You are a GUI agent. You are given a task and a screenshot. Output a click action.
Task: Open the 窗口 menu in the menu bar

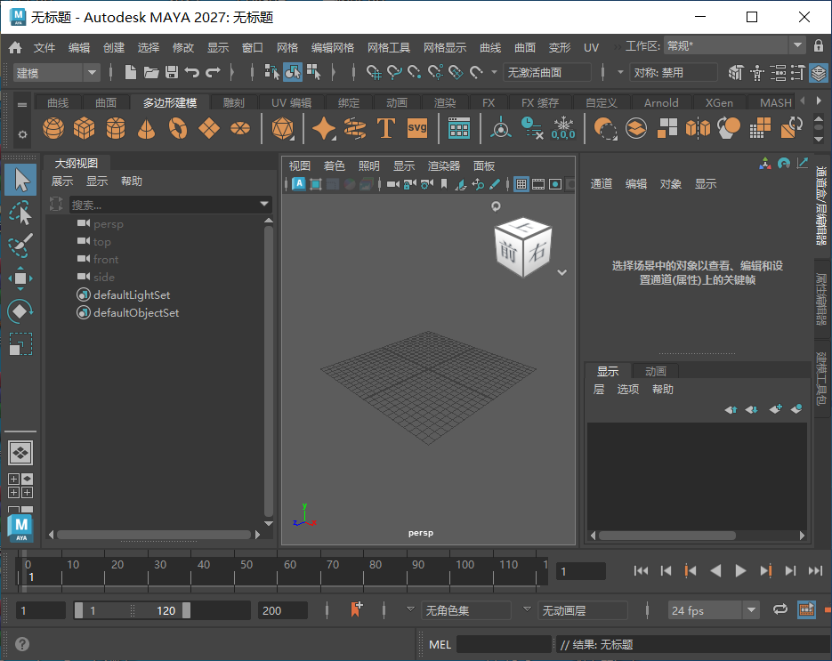click(x=252, y=47)
